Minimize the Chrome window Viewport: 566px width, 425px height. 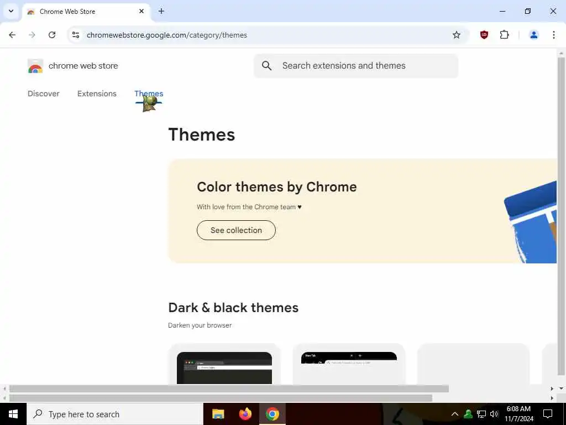[502, 12]
